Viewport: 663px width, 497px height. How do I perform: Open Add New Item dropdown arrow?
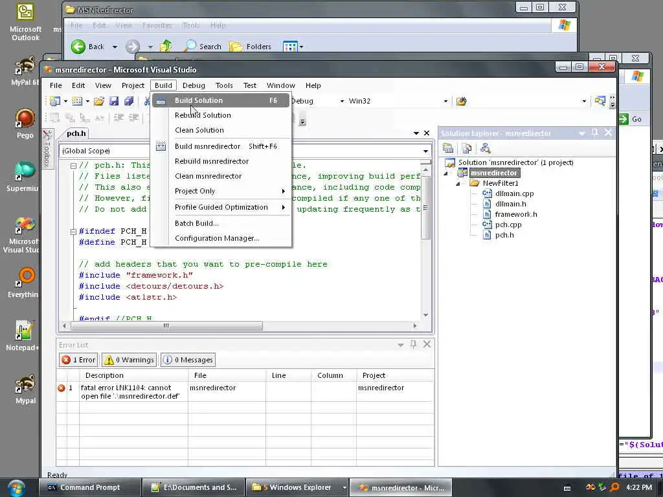coord(87,101)
